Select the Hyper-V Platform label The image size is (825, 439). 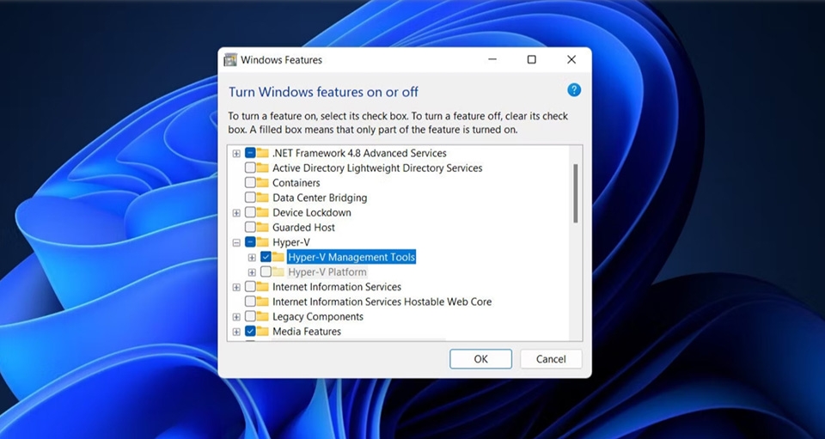(327, 272)
